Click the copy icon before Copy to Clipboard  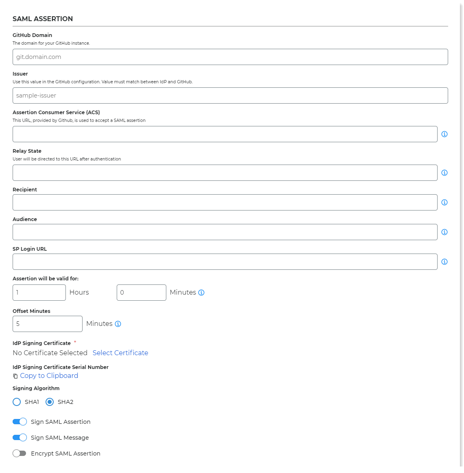pos(15,376)
